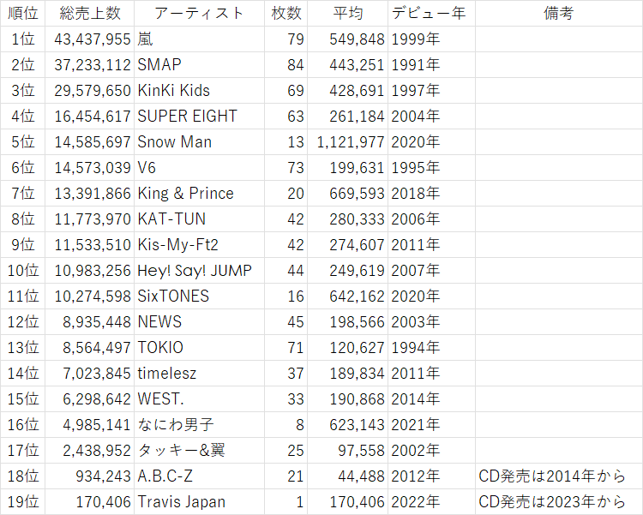This screenshot has width=643, height=515.
Task: Select total sales value 37,233,112
Action: [89, 65]
